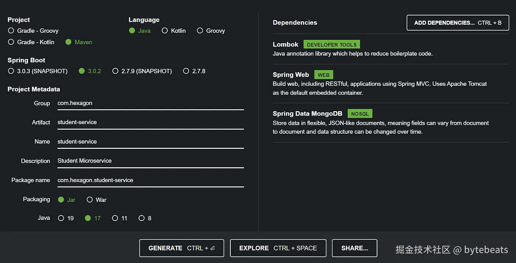Choose Spring Boot 3.0.3 (SNAPSHOT)

(11, 71)
